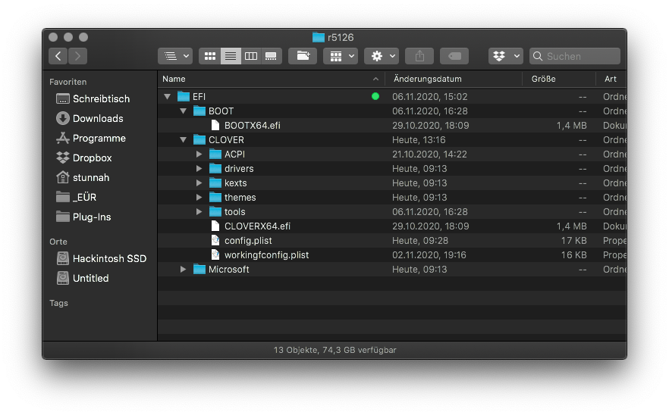Open the group-by arrangement dropdown
This screenshot has width=669, height=415.
[x=340, y=56]
